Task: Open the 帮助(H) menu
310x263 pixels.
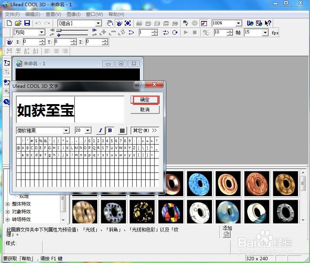Action: (117, 14)
